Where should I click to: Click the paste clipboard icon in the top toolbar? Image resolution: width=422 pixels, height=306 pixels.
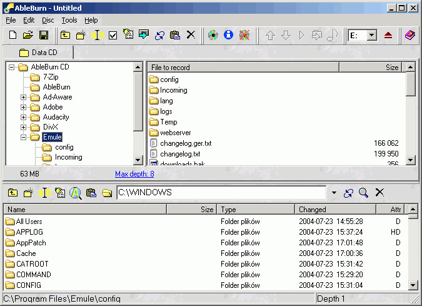click(175, 35)
